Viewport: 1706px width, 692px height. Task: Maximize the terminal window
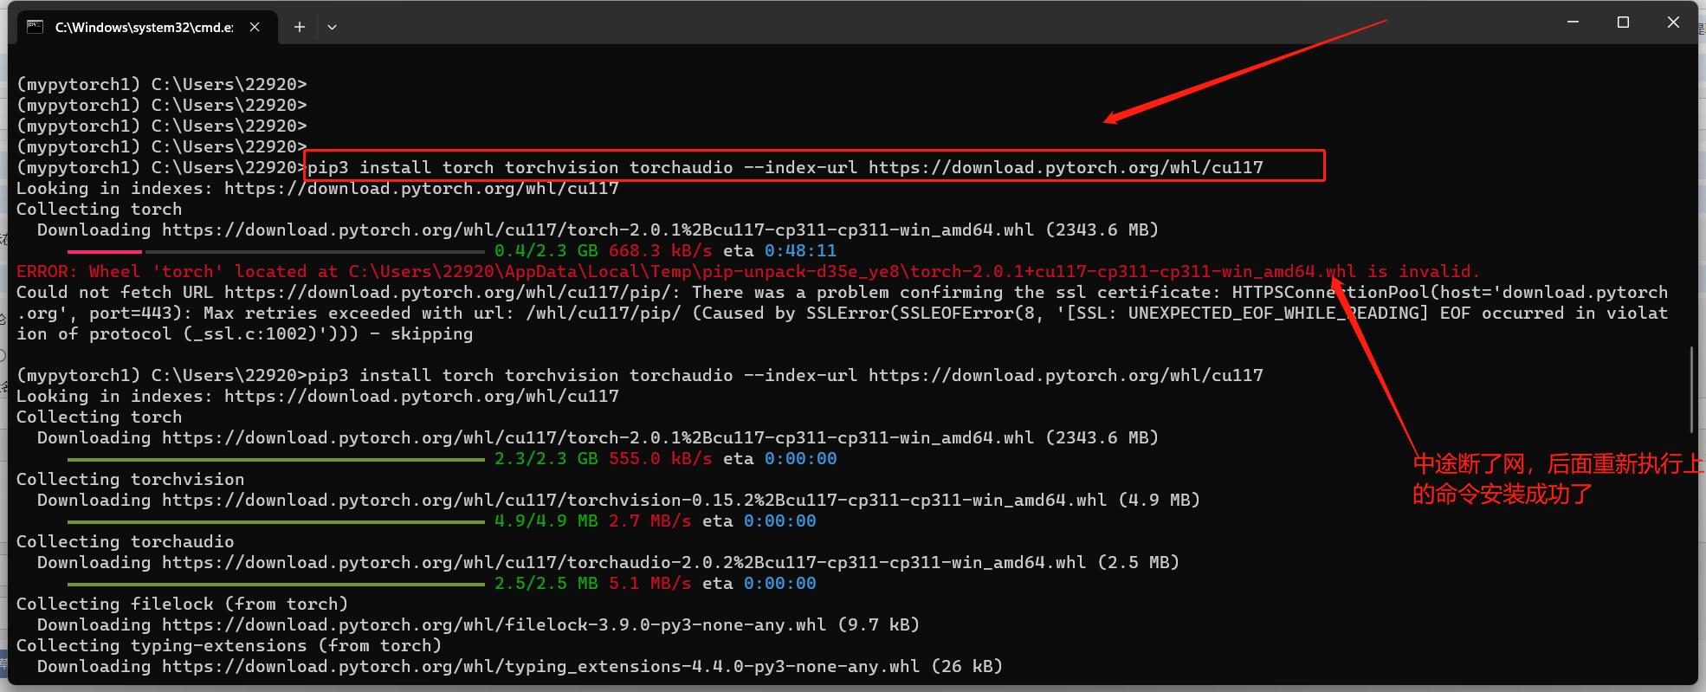1624,23
